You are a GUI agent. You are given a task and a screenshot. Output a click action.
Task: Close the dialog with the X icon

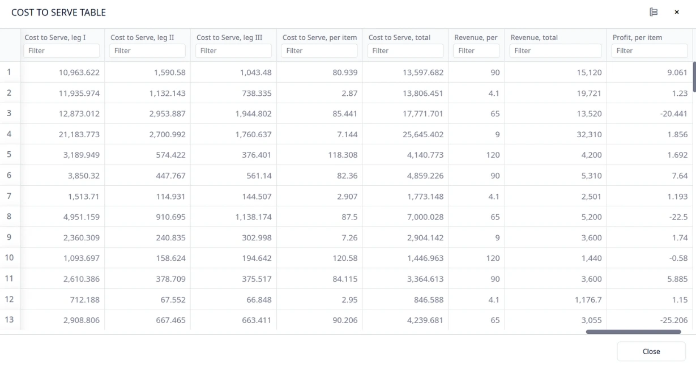point(676,12)
